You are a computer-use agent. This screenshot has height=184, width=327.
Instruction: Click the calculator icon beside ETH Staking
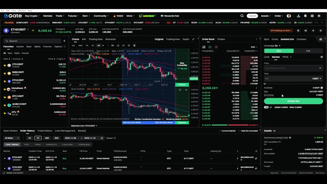[x=298, y=31]
